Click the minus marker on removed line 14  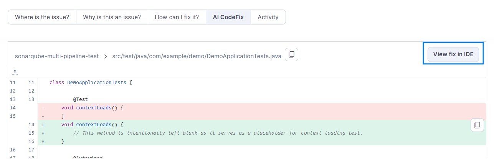43,108
